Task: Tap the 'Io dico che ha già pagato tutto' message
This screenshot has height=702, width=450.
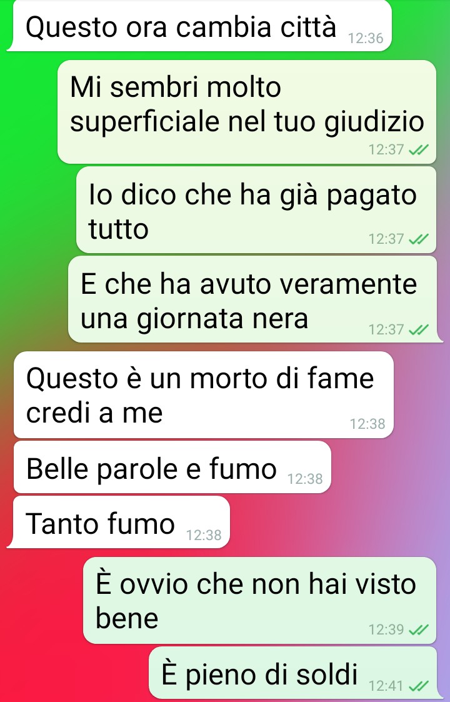Action: (x=256, y=210)
